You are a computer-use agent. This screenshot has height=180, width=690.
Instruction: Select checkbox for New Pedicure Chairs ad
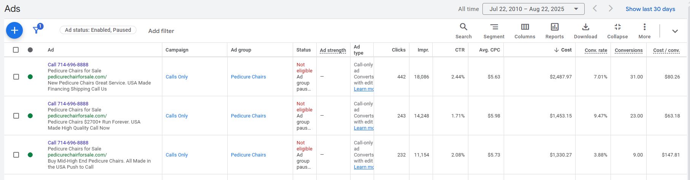coord(16,77)
